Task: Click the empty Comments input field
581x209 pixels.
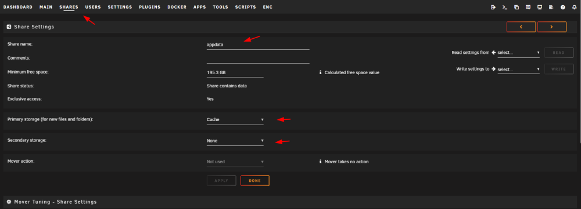Action: tap(258, 58)
